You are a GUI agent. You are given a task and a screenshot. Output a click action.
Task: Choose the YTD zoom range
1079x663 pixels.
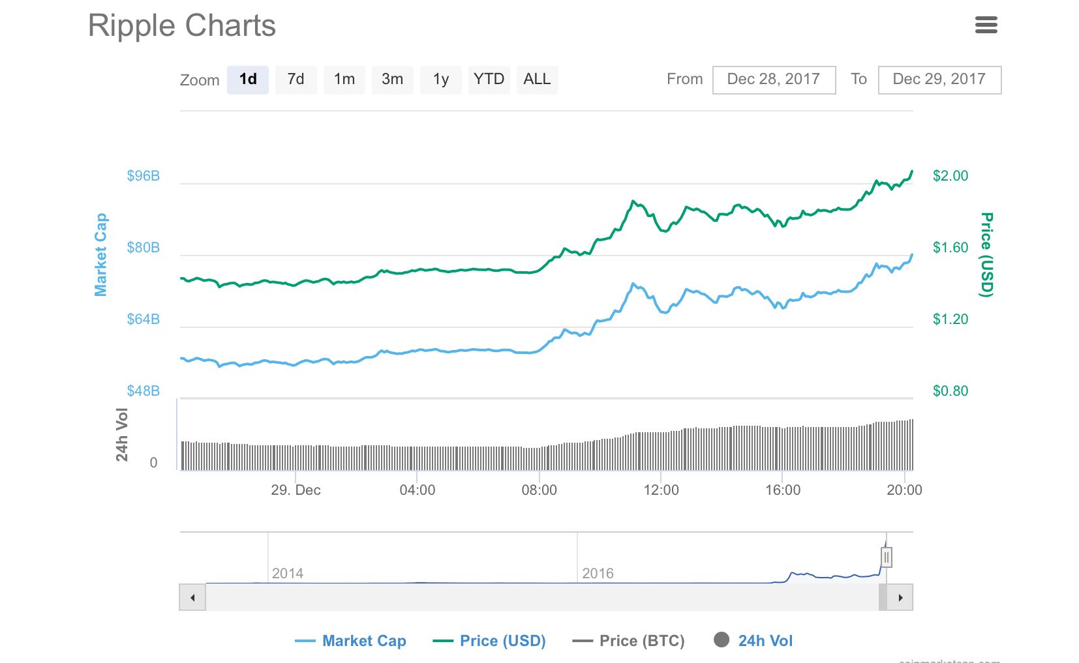click(x=489, y=80)
